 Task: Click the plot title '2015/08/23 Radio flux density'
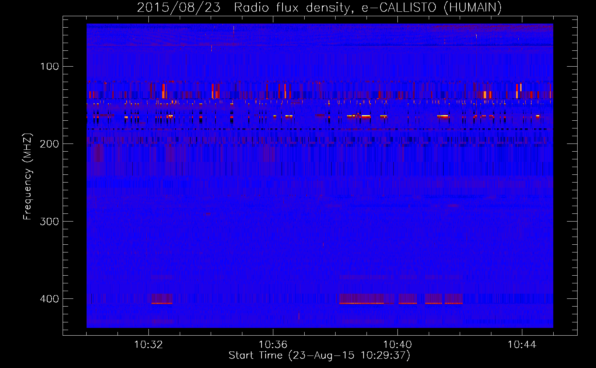319,7
